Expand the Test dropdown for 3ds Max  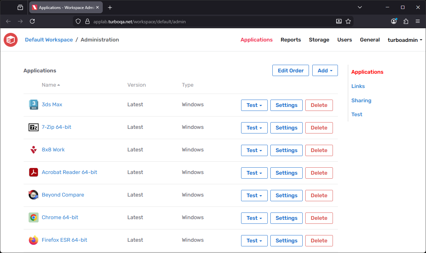tap(254, 105)
